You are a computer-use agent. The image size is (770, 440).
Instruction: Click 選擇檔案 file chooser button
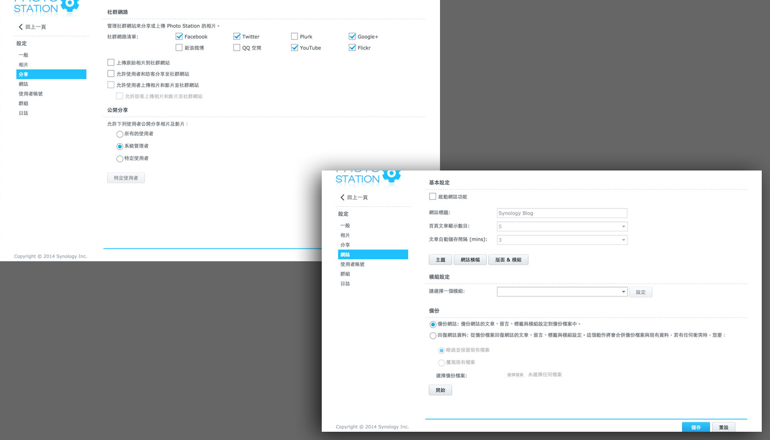pos(515,375)
